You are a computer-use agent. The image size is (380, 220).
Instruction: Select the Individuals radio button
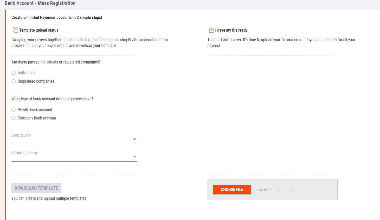14,73
